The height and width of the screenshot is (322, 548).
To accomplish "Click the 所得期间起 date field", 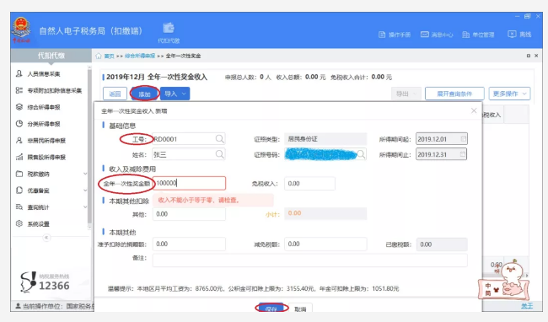I will (x=442, y=139).
